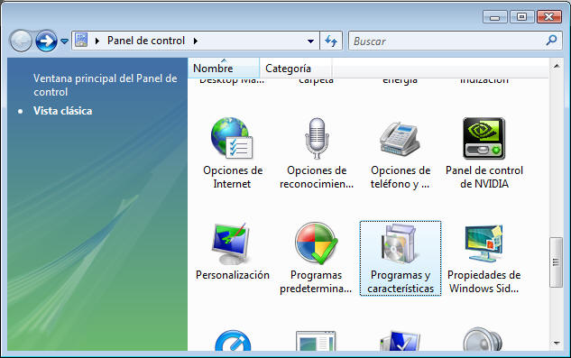Screen dimensions: 571x358
Task: Open the speaker sound icon in bottom row
Action: (x=483, y=339)
